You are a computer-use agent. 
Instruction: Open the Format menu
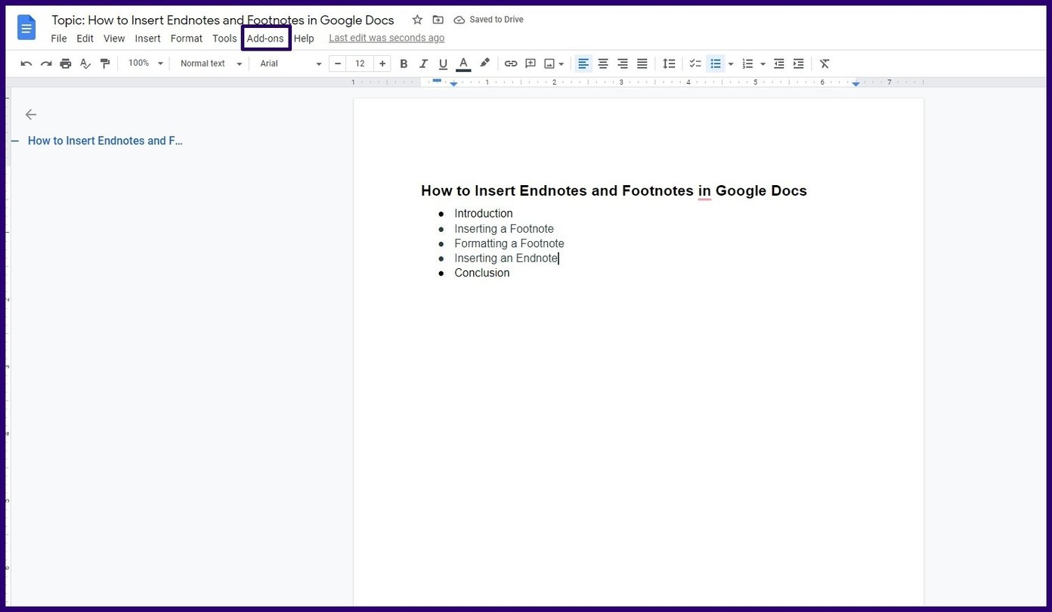(187, 39)
